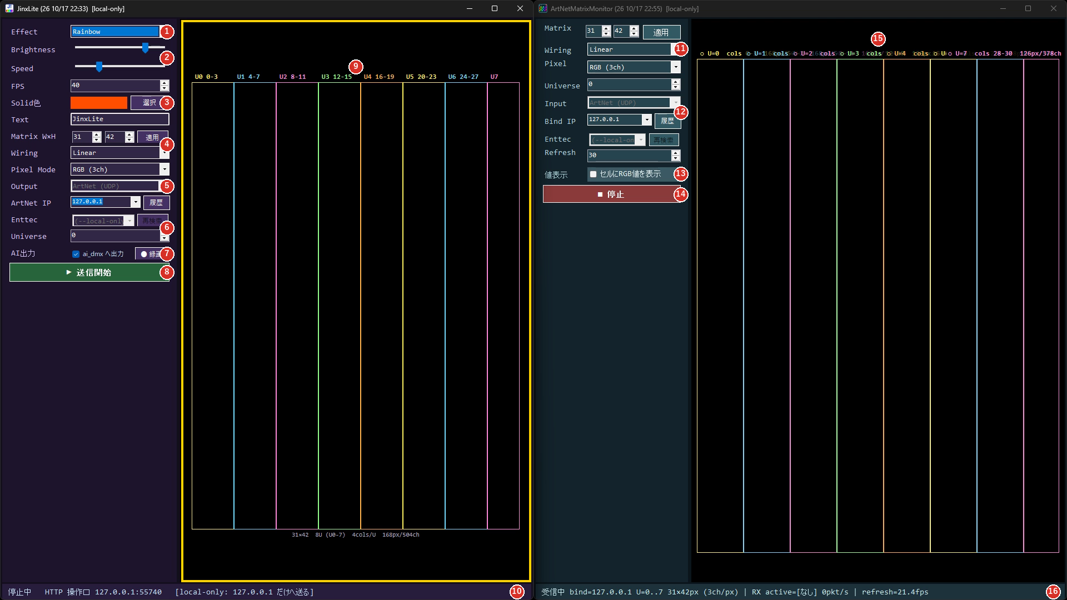This screenshot has height=600, width=1067.
Task: Click the 選択 button next to Solid色
Action: [x=149, y=103]
